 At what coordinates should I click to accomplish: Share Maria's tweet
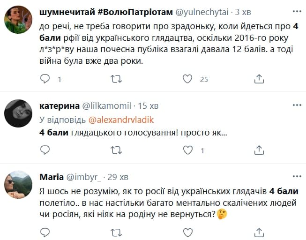point(259,232)
